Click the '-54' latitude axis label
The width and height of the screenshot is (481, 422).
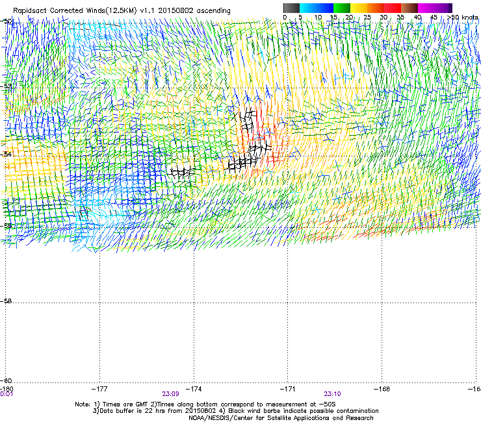point(6,154)
